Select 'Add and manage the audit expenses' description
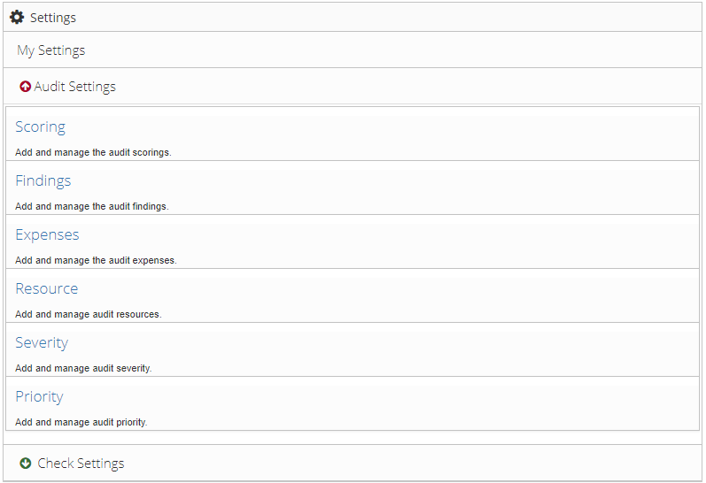The image size is (706, 483). click(x=96, y=260)
